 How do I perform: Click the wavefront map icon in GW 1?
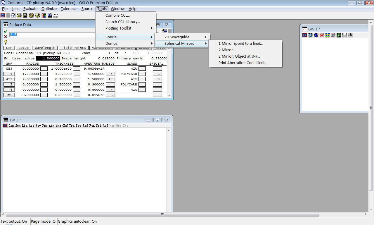tap(328, 35)
